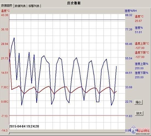Open the 数据列表 tab

(x=20, y=6)
